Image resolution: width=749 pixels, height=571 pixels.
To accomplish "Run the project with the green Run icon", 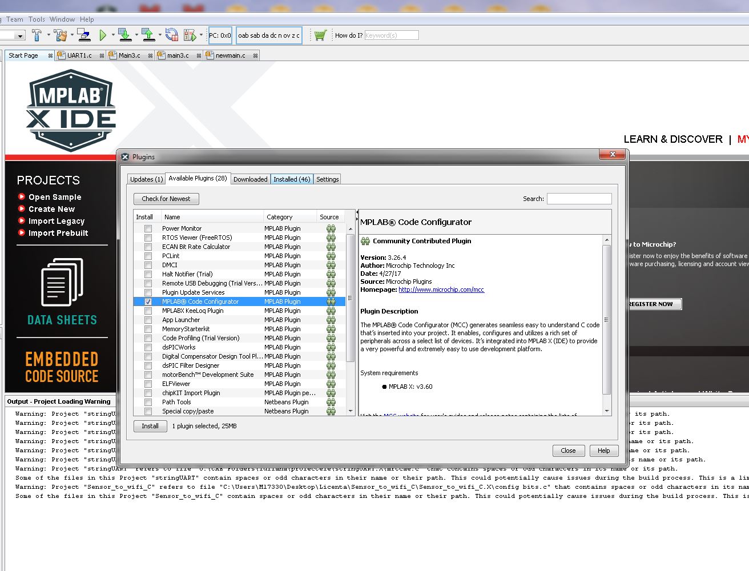I will coord(103,35).
